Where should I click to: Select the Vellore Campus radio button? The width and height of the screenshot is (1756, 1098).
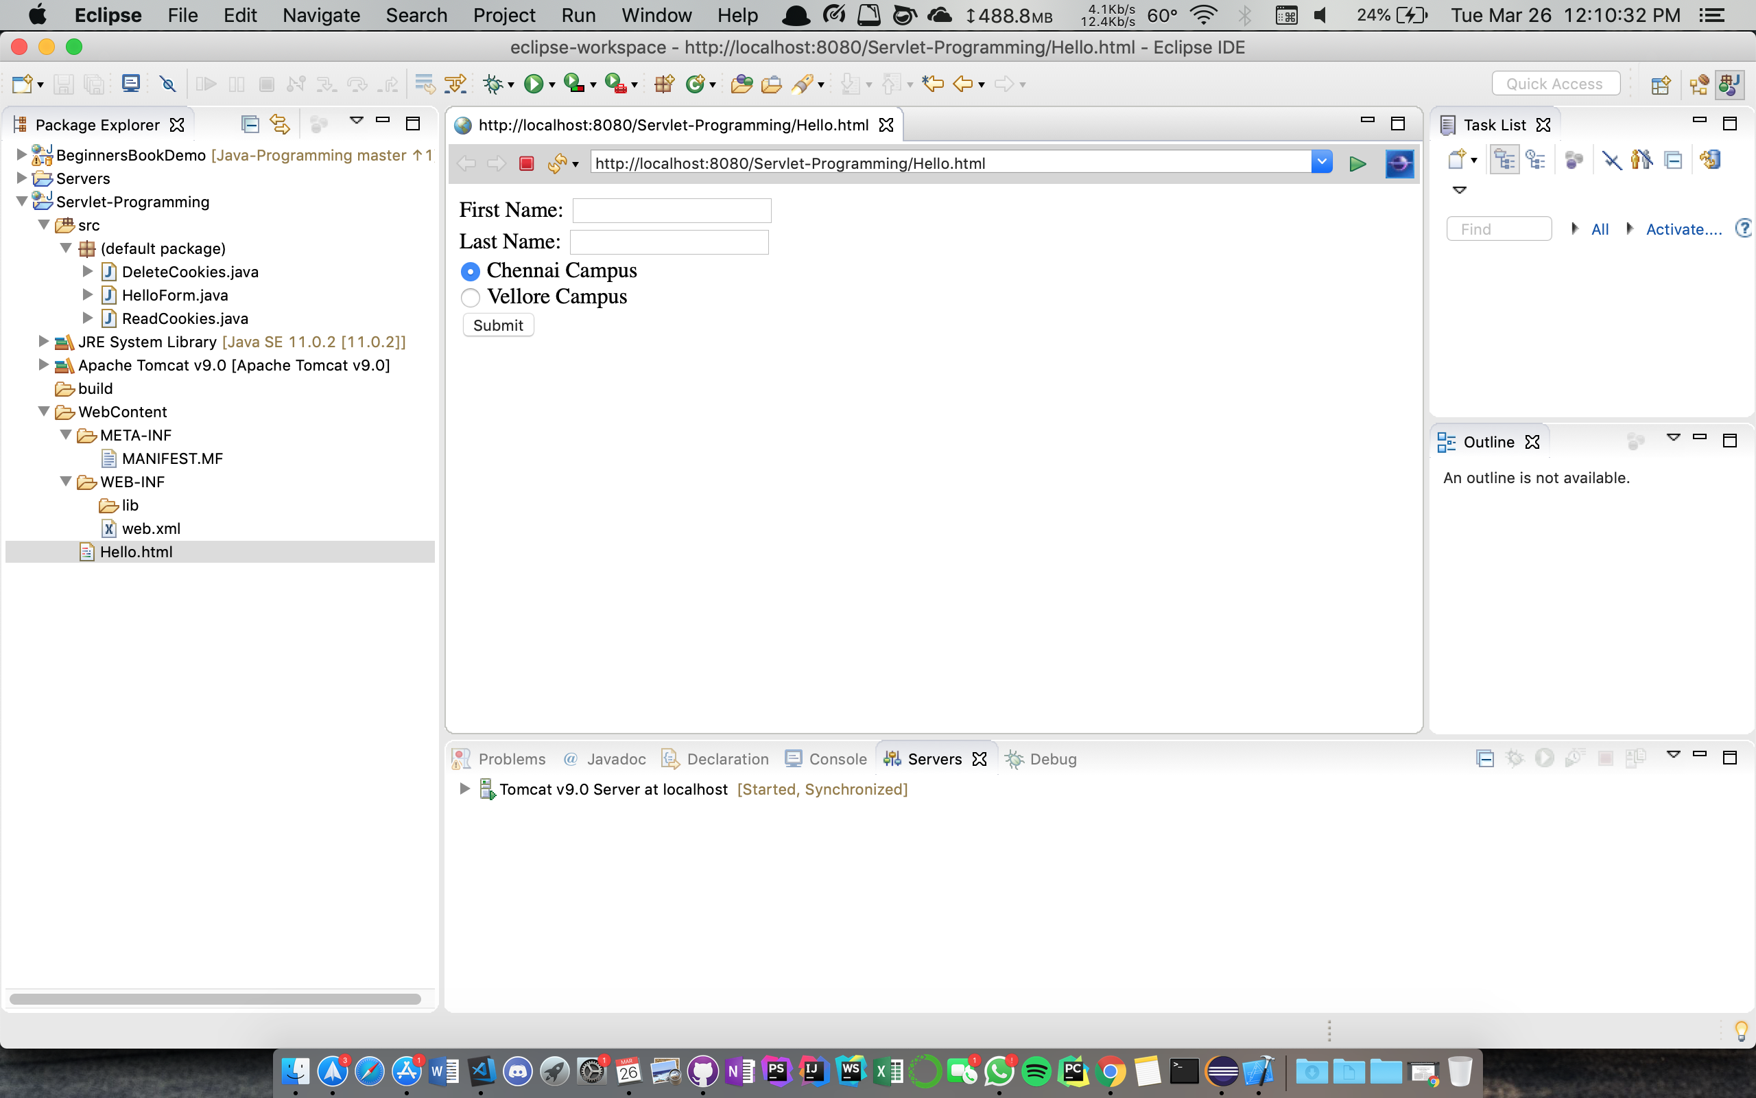click(470, 298)
